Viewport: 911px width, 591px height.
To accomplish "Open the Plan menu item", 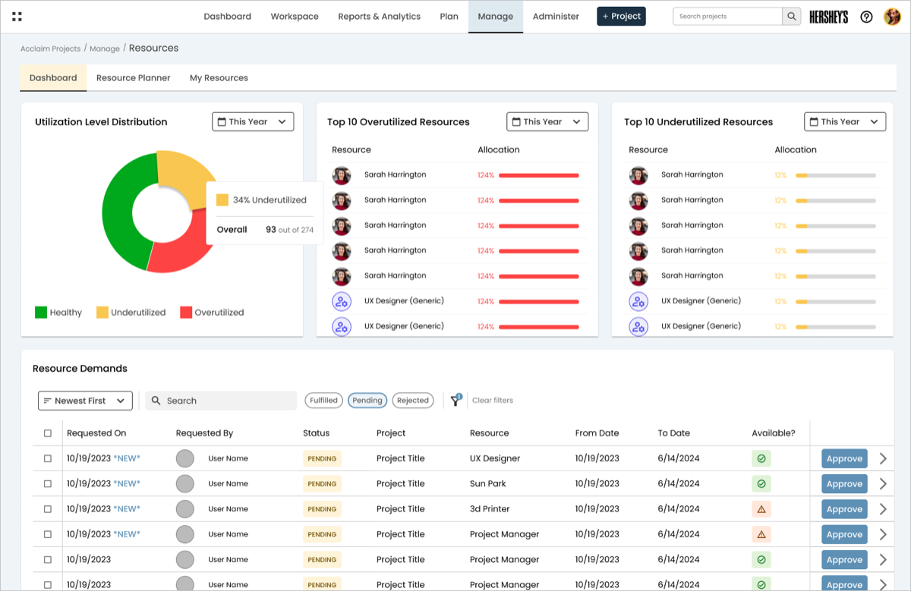I will pos(449,16).
